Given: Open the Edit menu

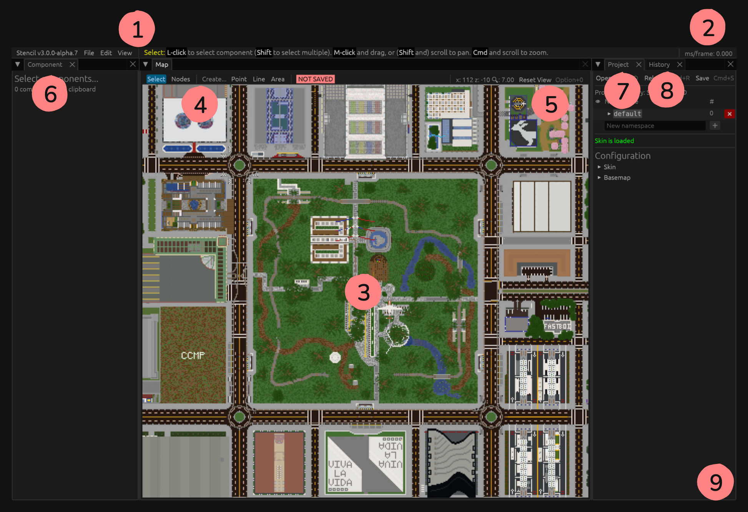Looking at the screenshot, I should click(106, 53).
